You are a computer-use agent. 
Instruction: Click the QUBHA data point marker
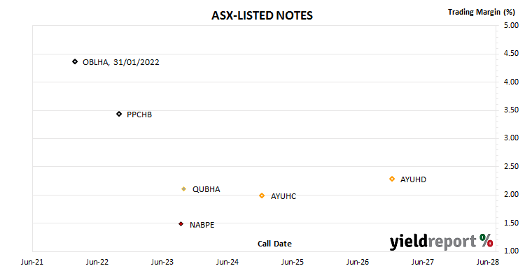[183, 189]
